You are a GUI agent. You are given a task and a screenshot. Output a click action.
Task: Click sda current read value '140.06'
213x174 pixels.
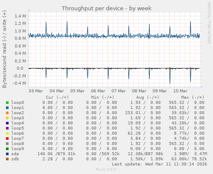pos(45,154)
